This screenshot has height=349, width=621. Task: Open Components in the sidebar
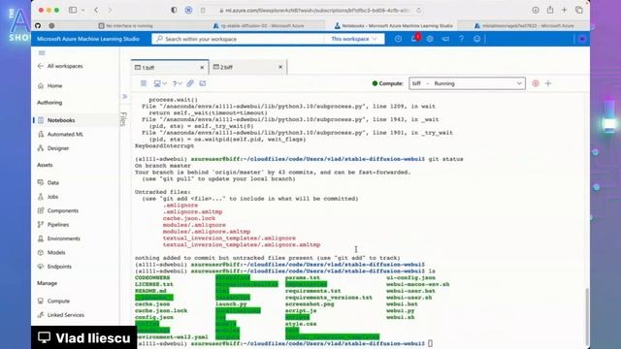pos(62,211)
